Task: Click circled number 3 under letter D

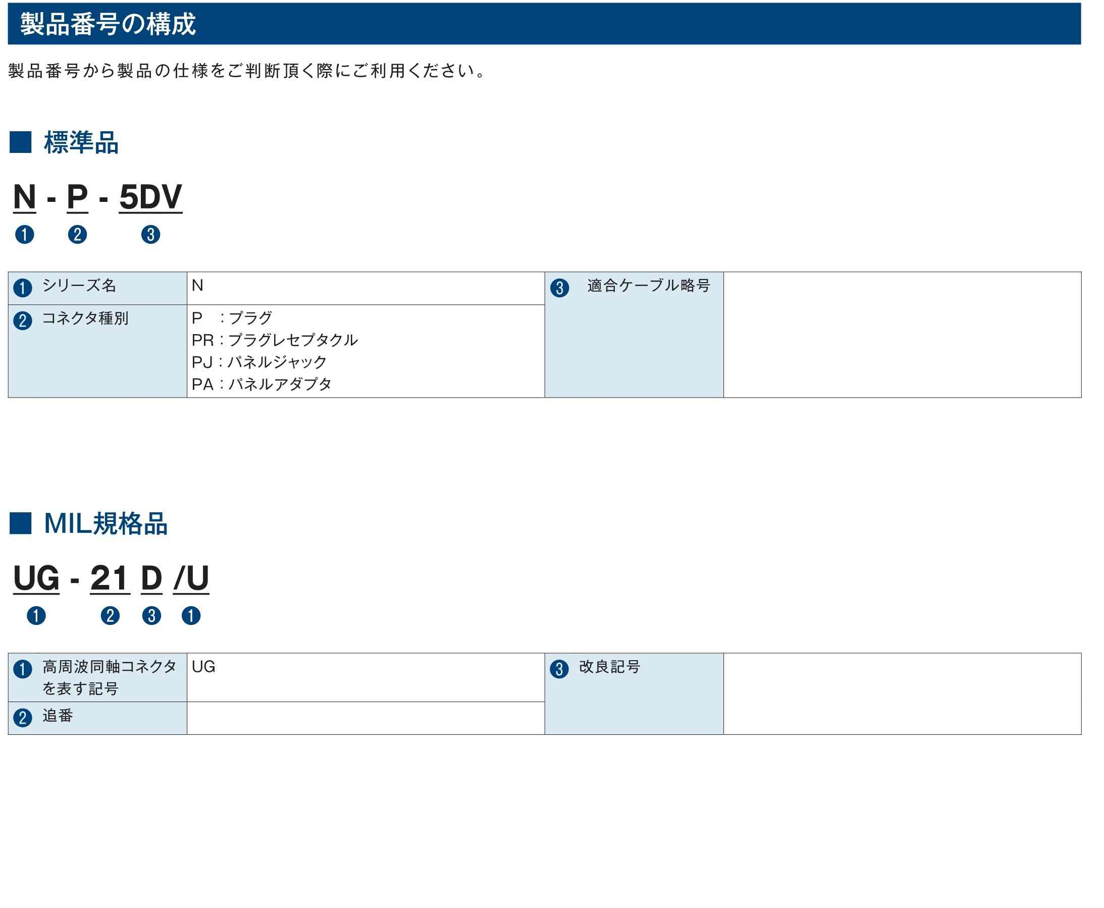Action: [x=151, y=616]
